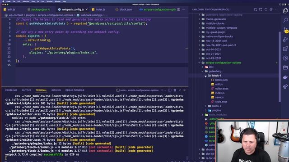Viewport: 289px width, 162px height.
Task: Open the Search view magnifier icon
Action: point(285,20)
